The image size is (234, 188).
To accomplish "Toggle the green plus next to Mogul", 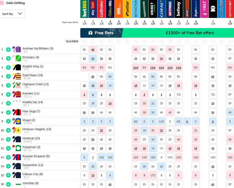I will tap(8, 121).
